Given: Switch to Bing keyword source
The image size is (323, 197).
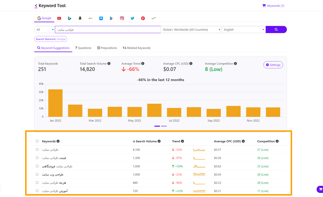Looking at the screenshot, I should [69, 18].
